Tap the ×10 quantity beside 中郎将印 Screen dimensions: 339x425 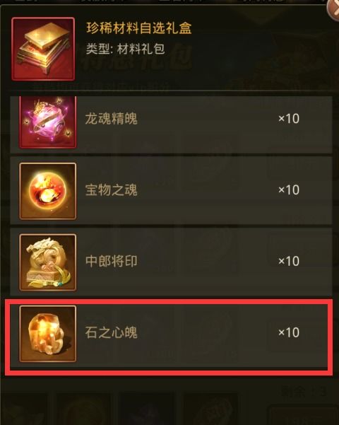[x=289, y=261]
